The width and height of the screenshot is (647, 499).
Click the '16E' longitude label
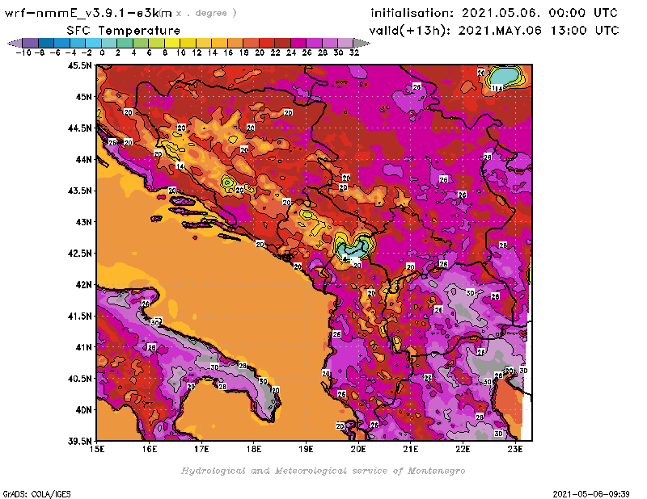[150, 449]
